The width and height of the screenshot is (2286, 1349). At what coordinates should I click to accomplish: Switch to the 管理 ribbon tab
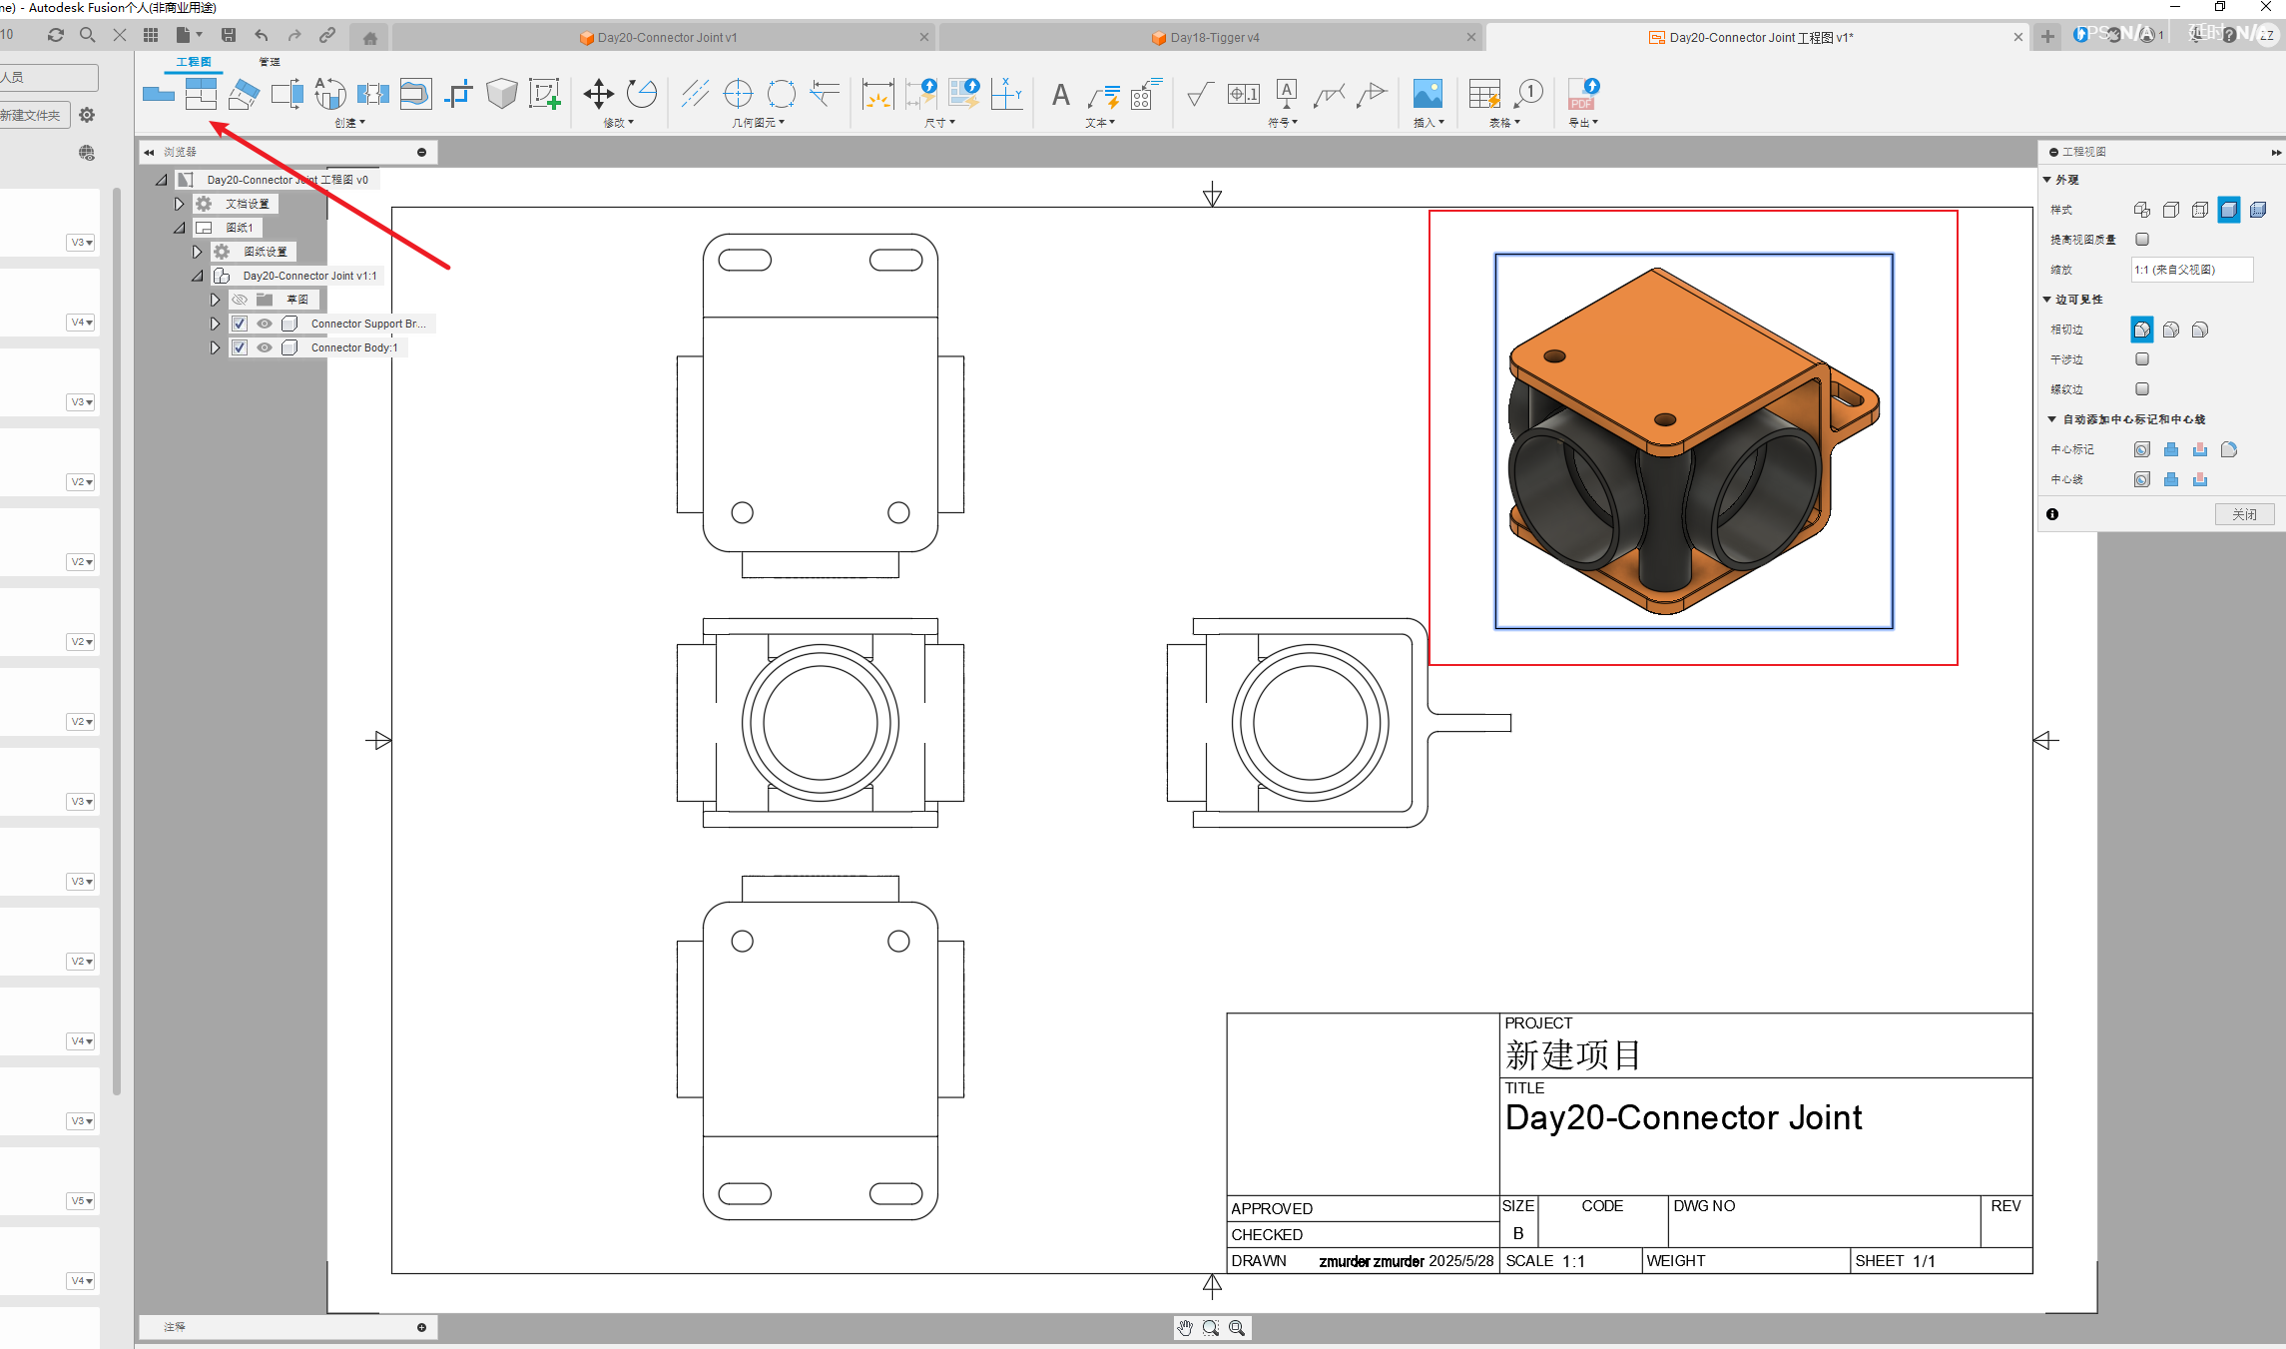coord(270,62)
